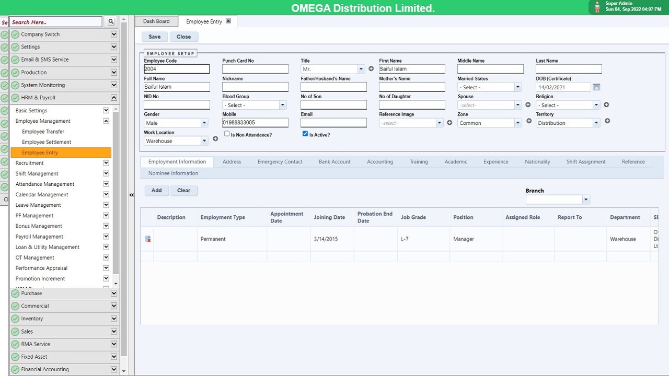This screenshot has height=376, width=669.
Task: Collapse the HRM & Payroll menu arrow
Action: [114, 98]
